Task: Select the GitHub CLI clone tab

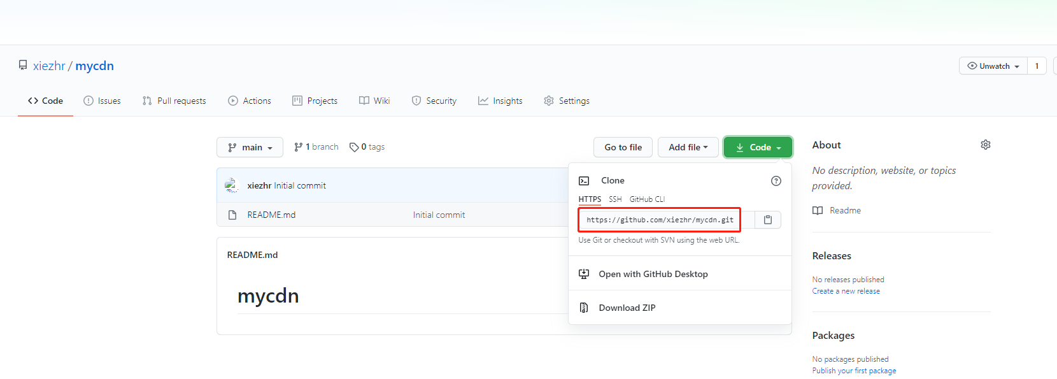Action: (x=647, y=199)
